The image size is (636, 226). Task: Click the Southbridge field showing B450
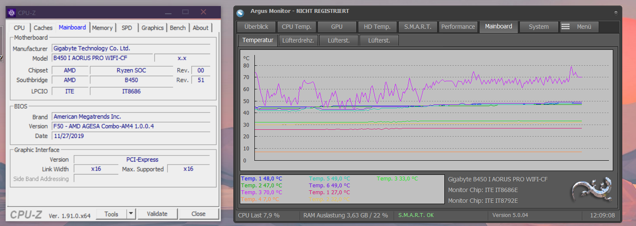(x=131, y=80)
